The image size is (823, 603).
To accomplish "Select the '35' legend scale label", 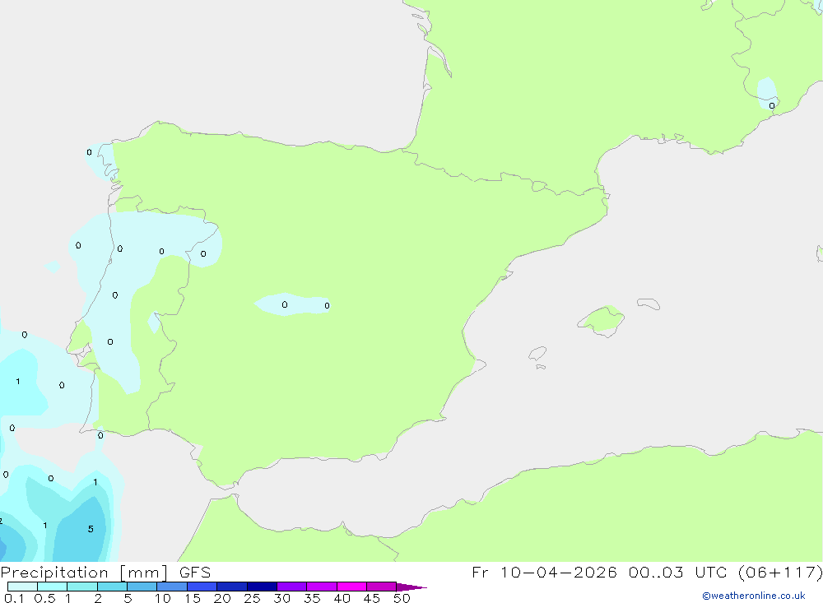I will click(312, 598).
